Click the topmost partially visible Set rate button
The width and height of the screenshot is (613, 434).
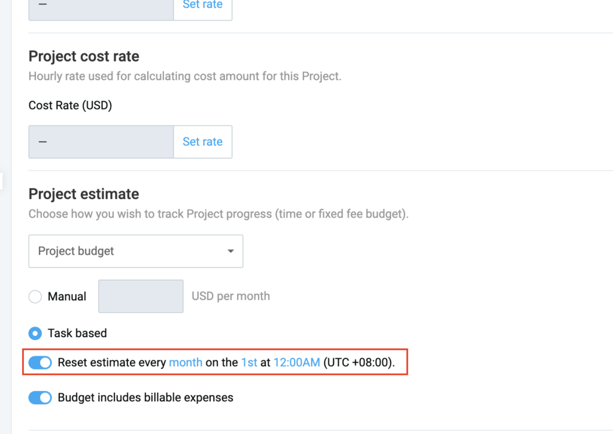tap(202, 6)
